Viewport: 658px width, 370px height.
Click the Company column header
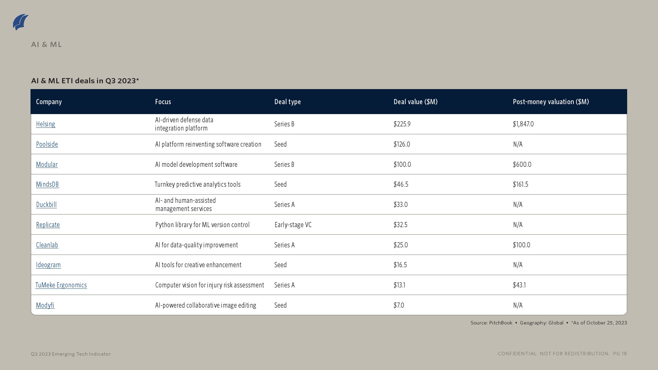(49, 102)
